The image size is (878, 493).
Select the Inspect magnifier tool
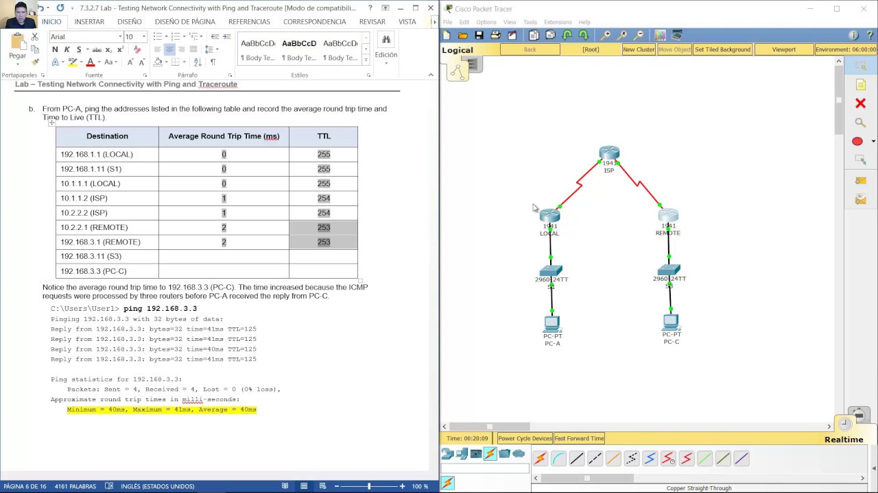pyautogui.click(x=860, y=123)
